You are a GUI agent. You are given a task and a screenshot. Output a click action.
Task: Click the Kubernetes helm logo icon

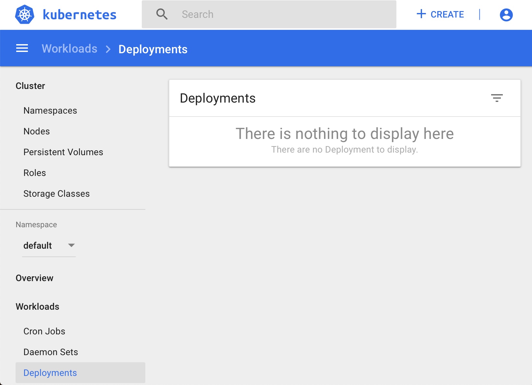(x=25, y=15)
